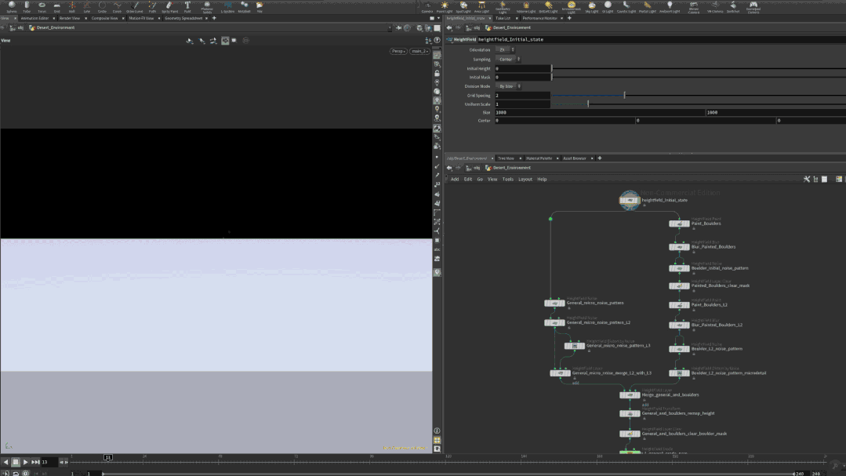Click back arrow in the parameter pane
846x476 pixels.
coord(449,27)
